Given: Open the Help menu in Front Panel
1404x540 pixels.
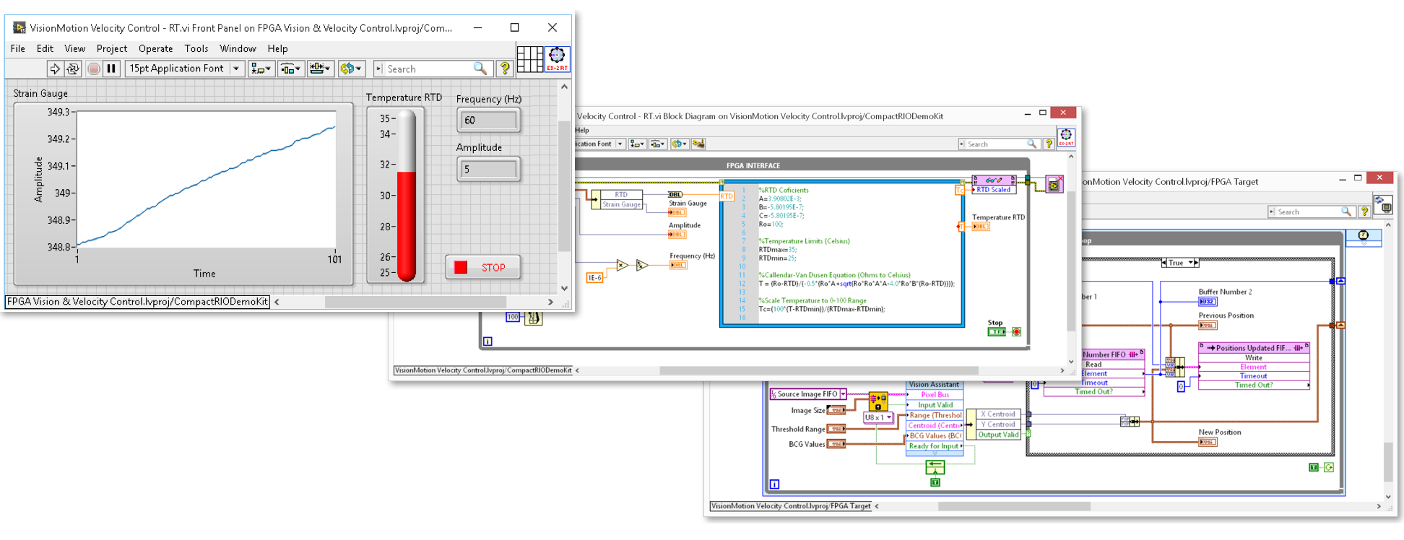Looking at the screenshot, I should [x=277, y=48].
